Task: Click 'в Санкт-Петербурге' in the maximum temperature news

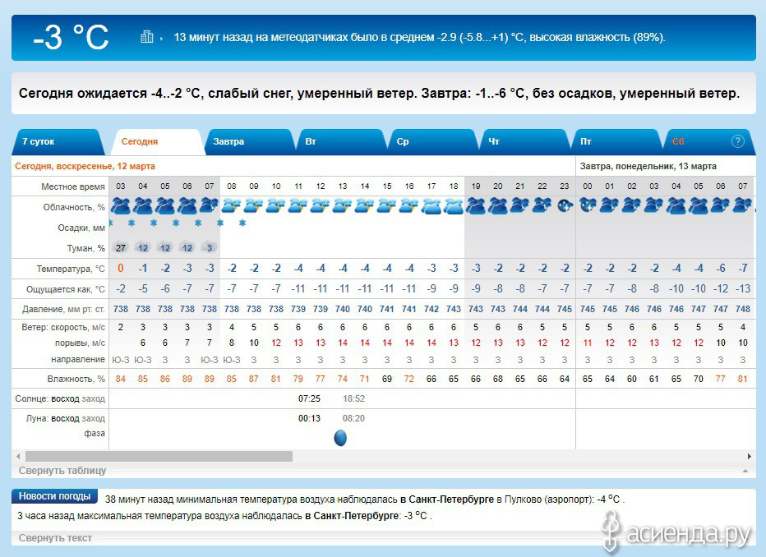Action: coord(352,515)
